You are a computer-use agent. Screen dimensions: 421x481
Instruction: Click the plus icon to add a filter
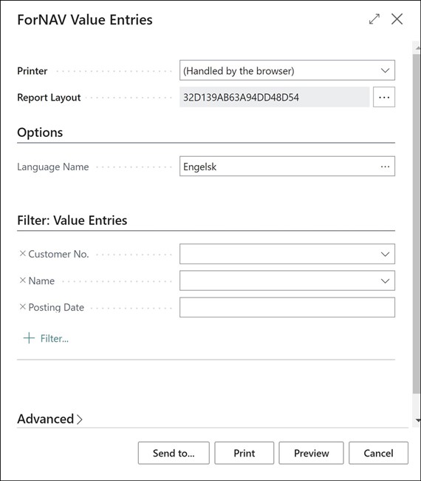(29, 338)
